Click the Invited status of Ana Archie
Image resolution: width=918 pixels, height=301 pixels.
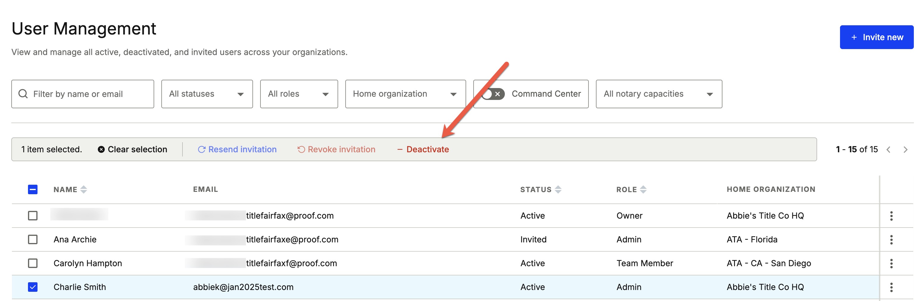click(x=533, y=239)
